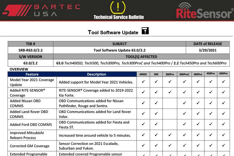Click 'Added support for Model Year 2021 Vehicles.'
The height and width of the screenshot is (156, 234).
click(96, 82)
